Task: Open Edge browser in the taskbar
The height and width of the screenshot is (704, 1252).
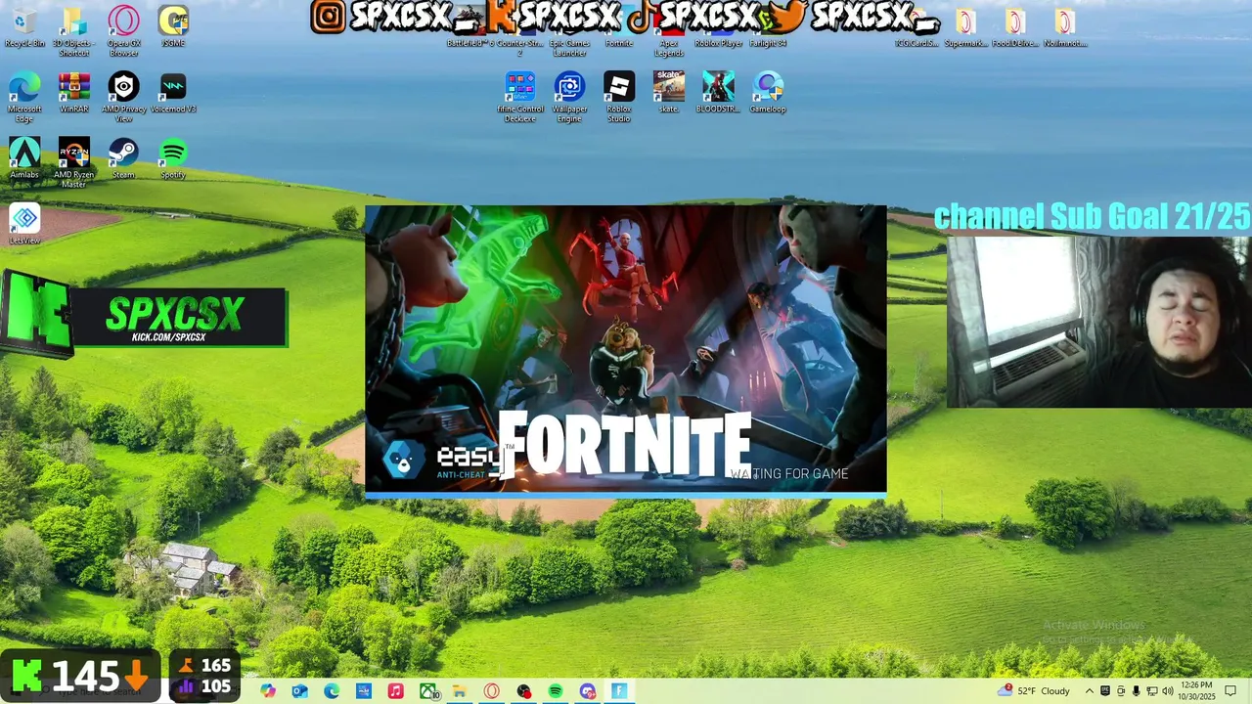Action: click(332, 691)
